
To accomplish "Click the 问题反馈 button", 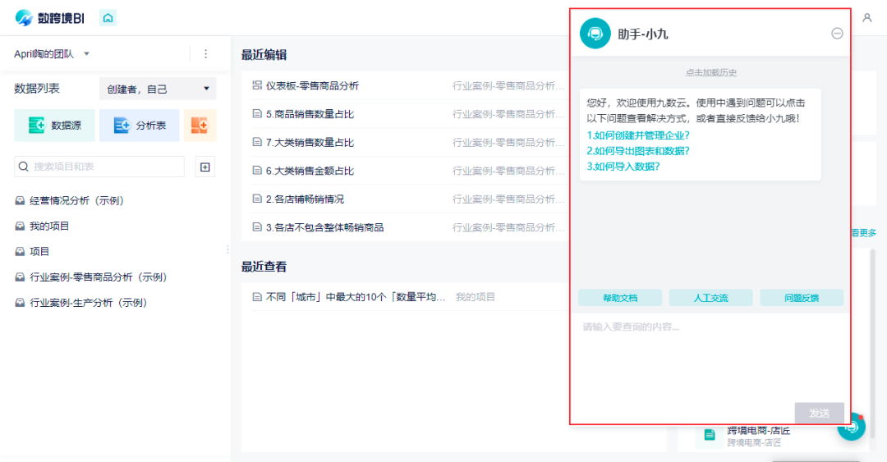I will [x=802, y=298].
